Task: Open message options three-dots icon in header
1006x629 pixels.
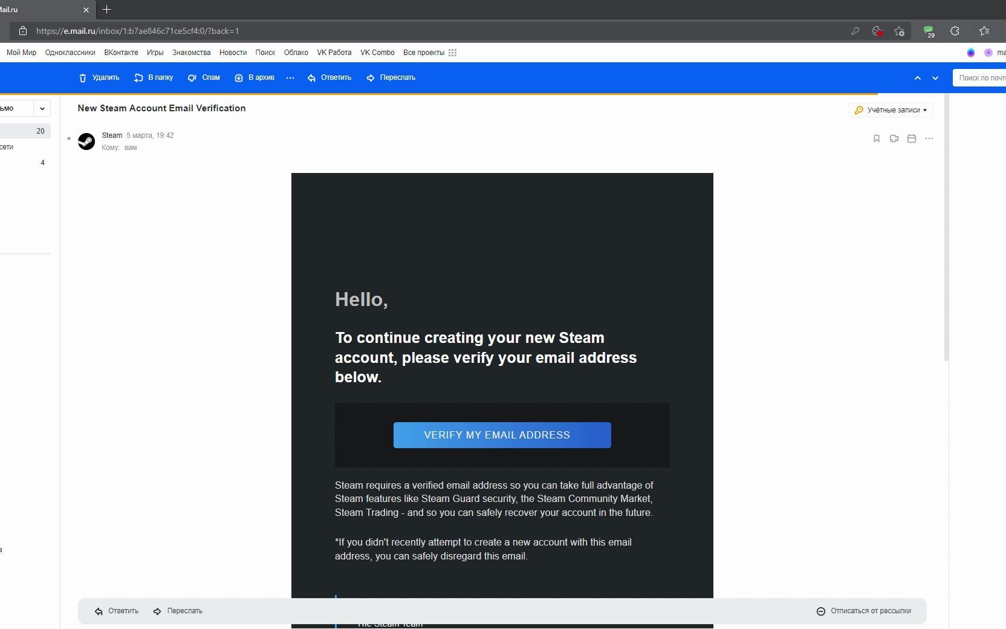Action: click(929, 139)
